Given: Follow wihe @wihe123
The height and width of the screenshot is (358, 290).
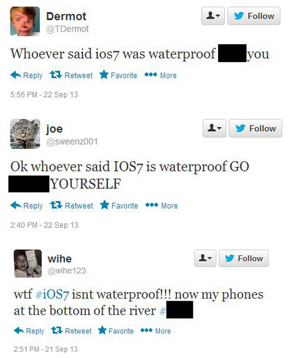Looking at the screenshot, I should click(x=244, y=258).
